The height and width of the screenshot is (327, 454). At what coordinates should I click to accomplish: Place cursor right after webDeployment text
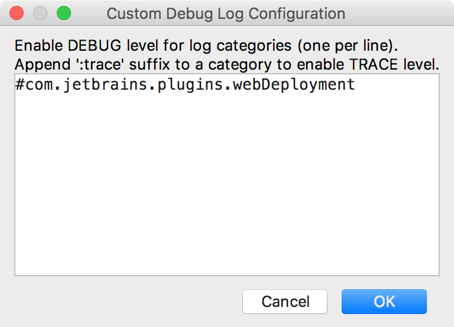(356, 85)
